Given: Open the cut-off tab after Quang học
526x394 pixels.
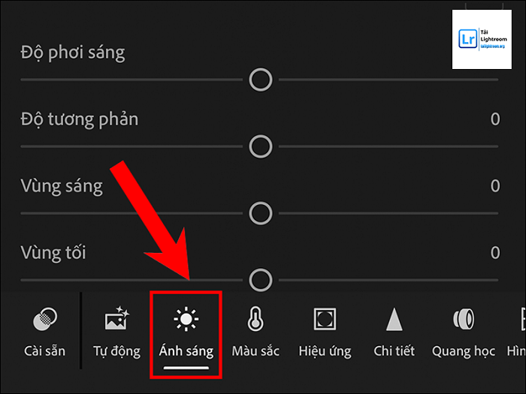Looking at the screenshot, I should (x=519, y=330).
